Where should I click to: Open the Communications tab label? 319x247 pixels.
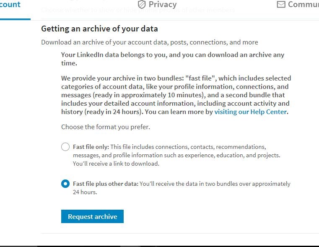click(x=303, y=4)
